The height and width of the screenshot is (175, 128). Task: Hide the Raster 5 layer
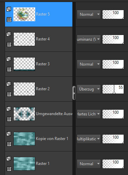9,20
